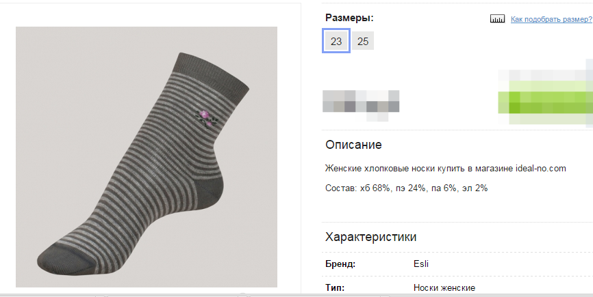593x297 pixels.
Task: Click the 'Размеры:' label
Action: (349, 18)
